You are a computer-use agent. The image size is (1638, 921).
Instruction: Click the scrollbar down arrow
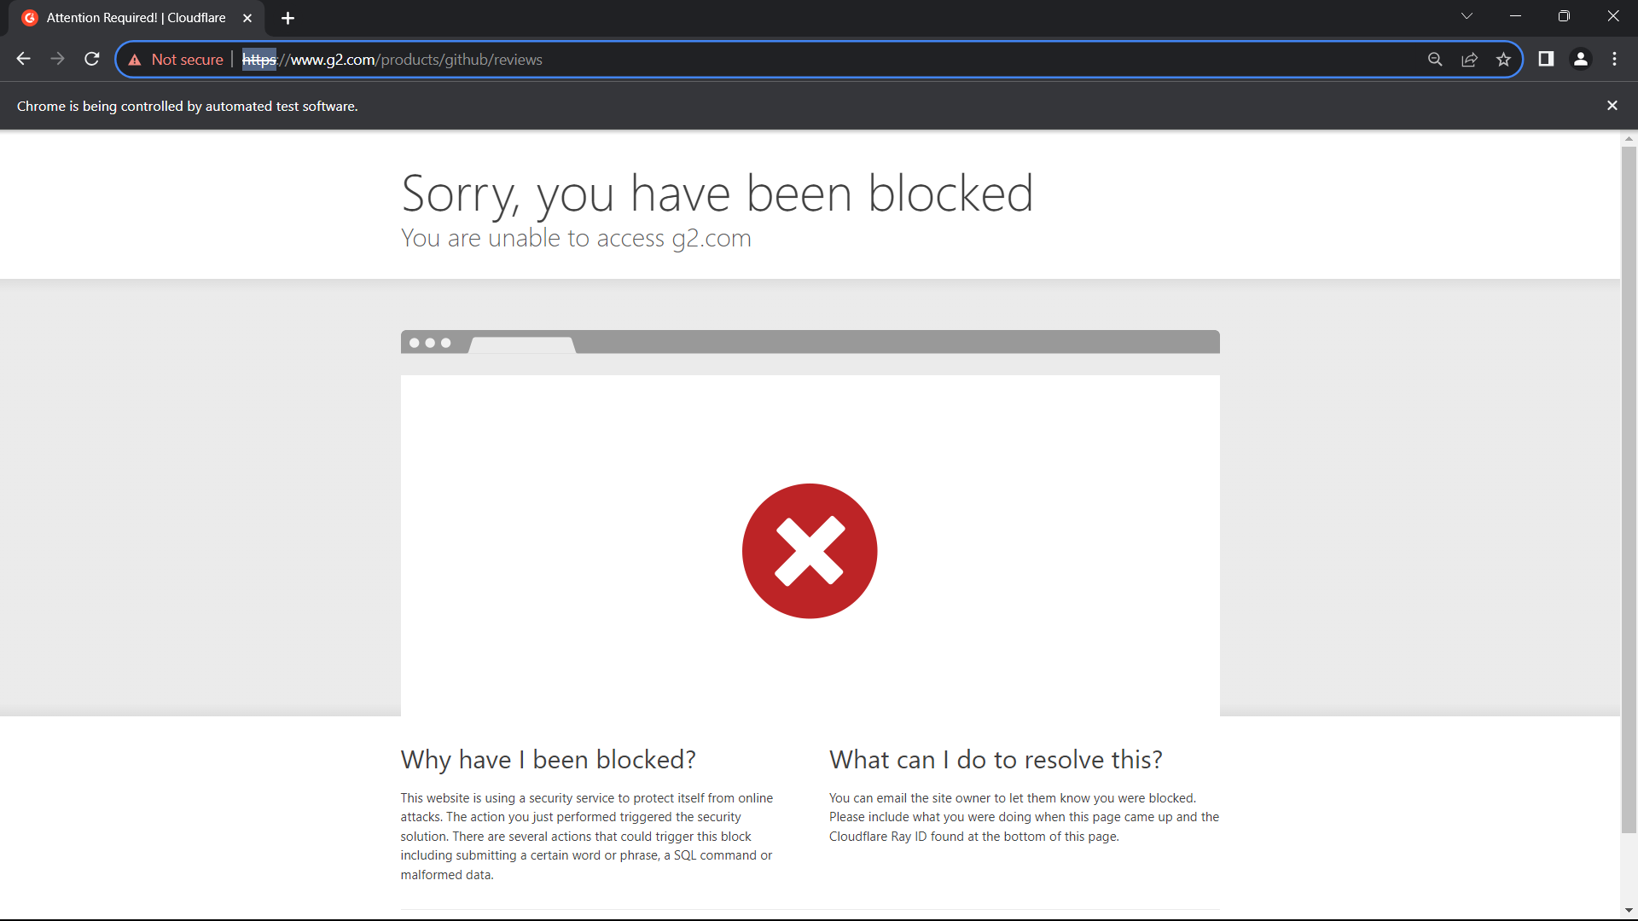point(1629,911)
